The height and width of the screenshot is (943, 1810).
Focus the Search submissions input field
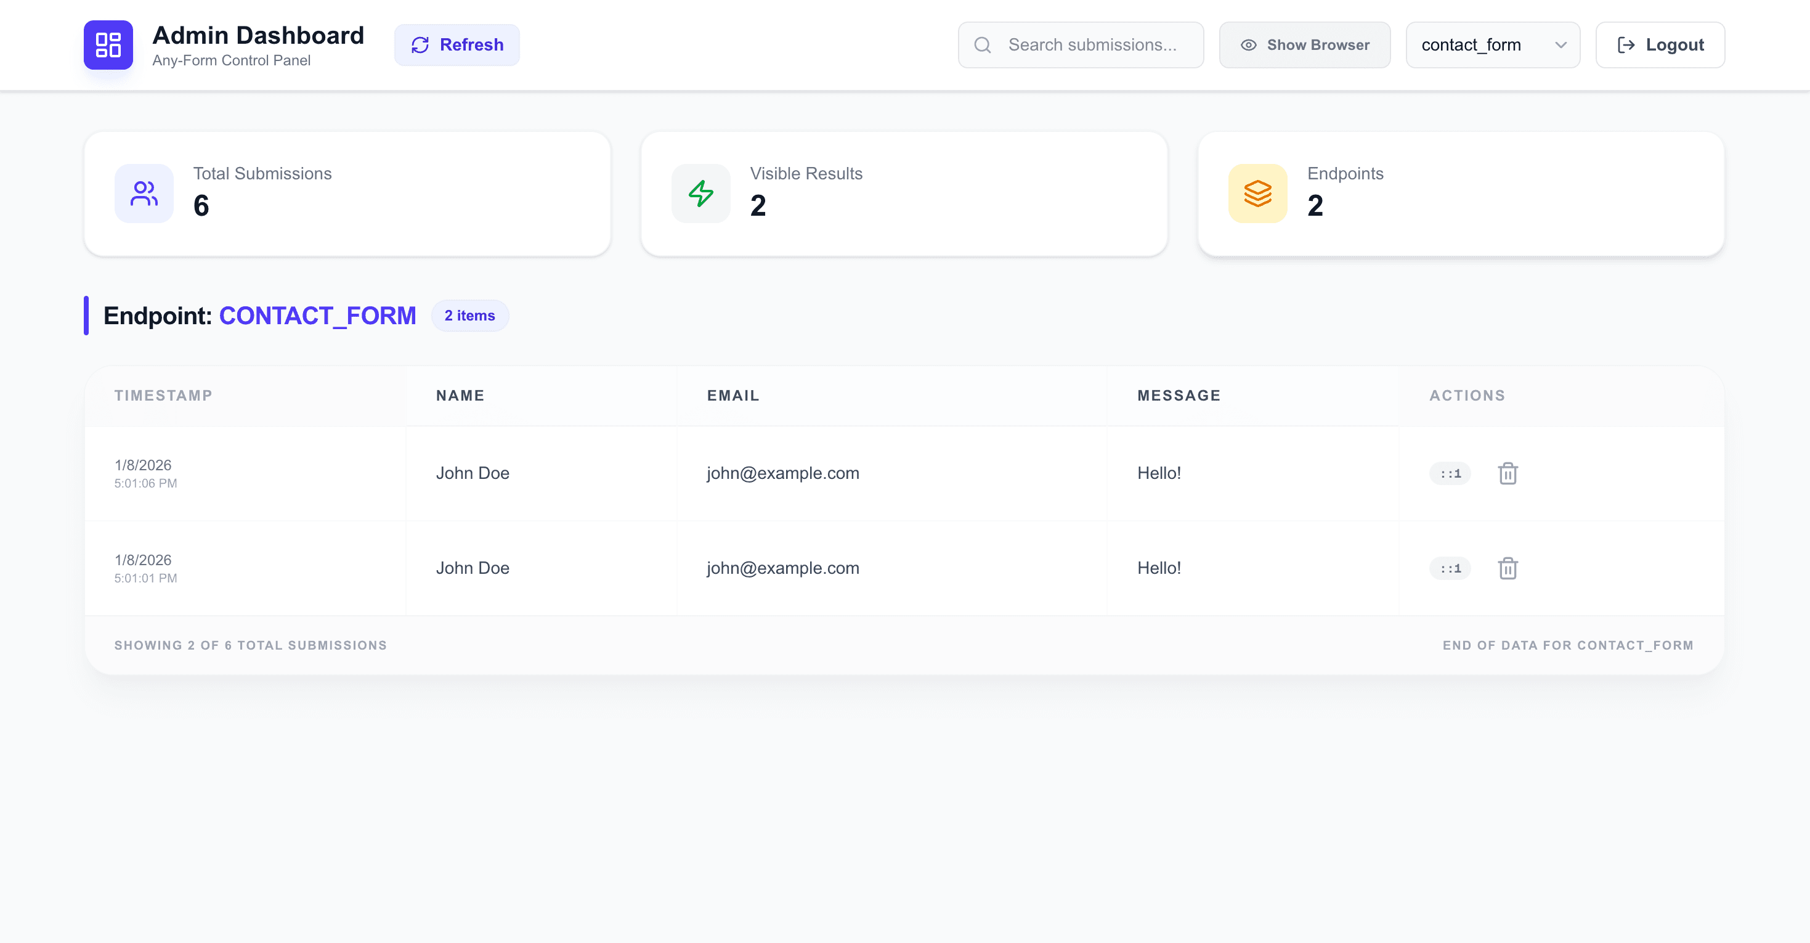(1081, 45)
